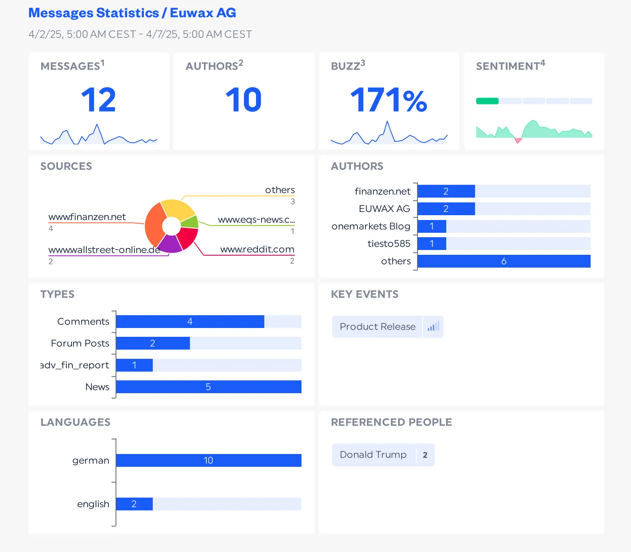The width and height of the screenshot is (631, 552).
Task: Open the www.reddit.com source label
Action: coord(257,249)
